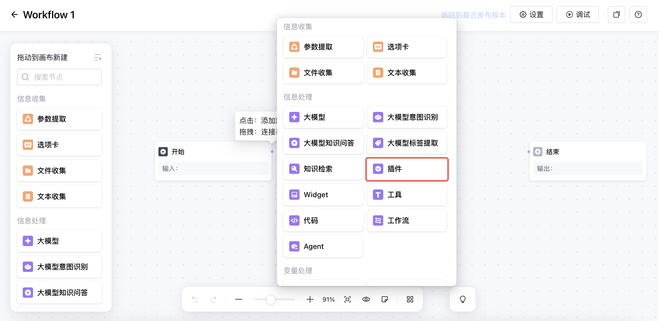Click the back arrow beside Workflow 1
Image resolution: width=659 pixels, height=321 pixels.
(x=14, y=15)
